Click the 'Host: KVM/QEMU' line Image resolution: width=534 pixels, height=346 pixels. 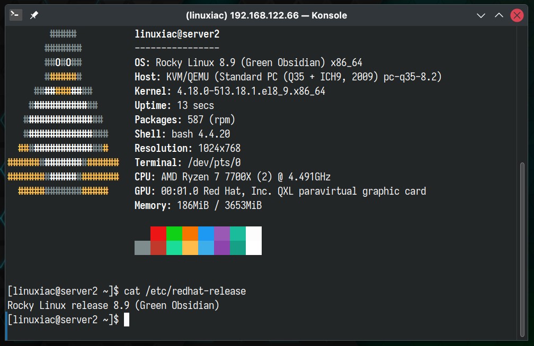click(288, 77)
